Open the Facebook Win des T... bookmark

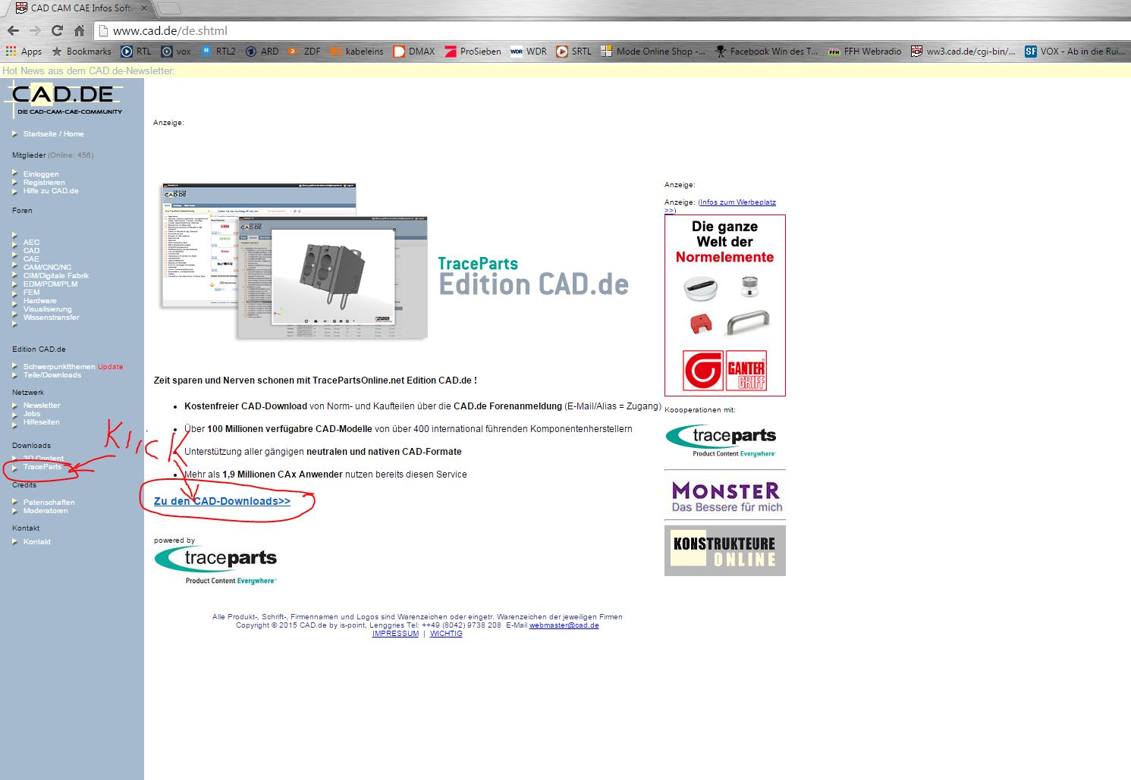pyautogui.click(x=767, y=52)
